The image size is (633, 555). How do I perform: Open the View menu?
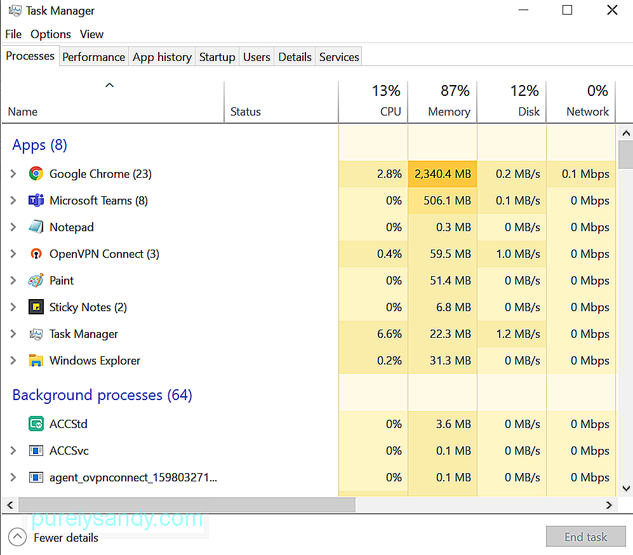[x=91, y=34]
